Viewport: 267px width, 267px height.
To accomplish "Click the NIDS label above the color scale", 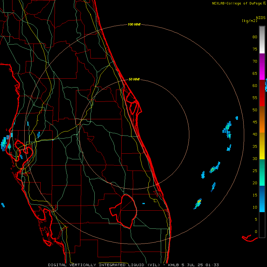I will click(261, 18).
